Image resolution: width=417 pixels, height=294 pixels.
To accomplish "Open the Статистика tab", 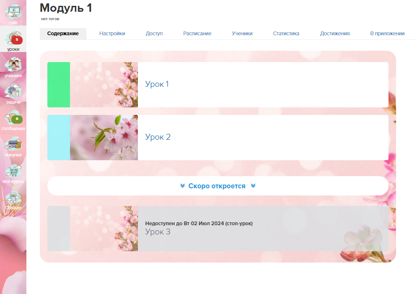I will (286, 34).
